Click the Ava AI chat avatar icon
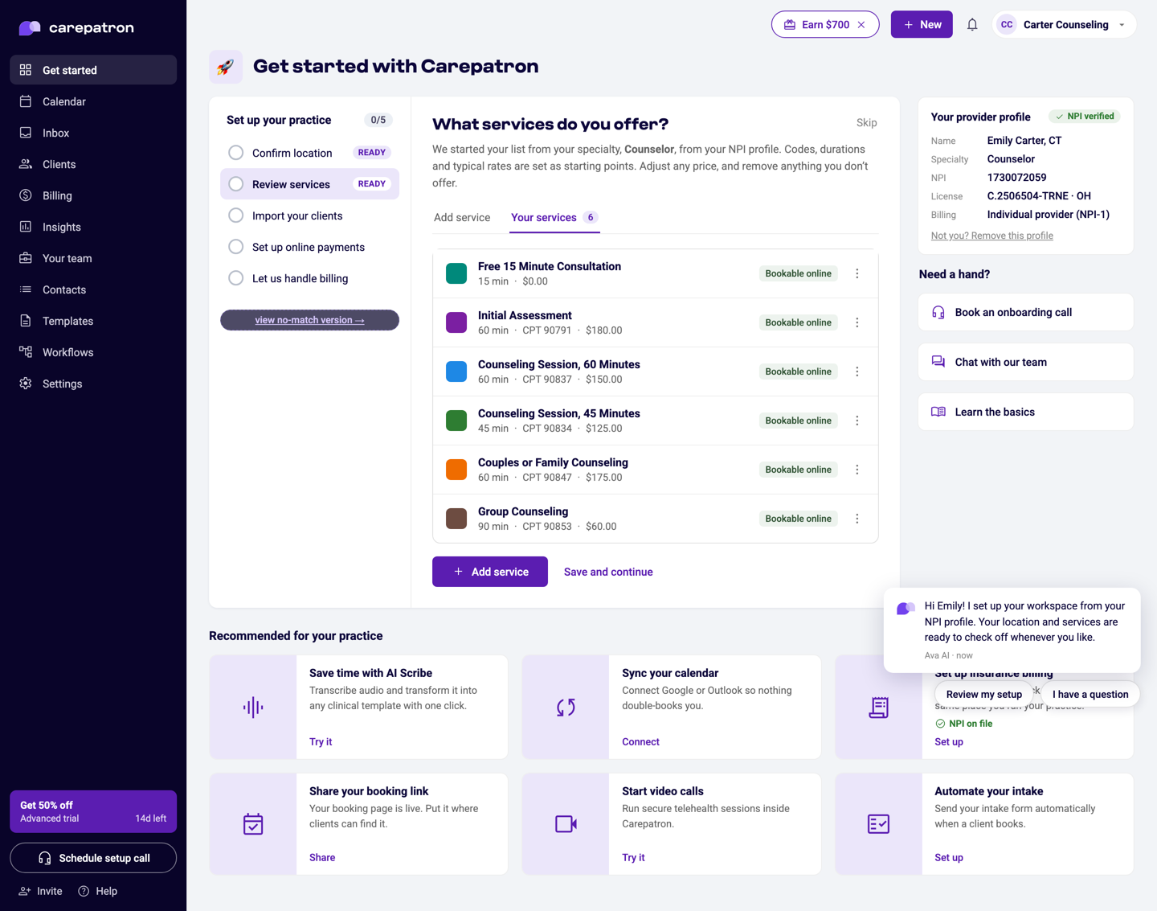Viewport: 1157px width, 911px height. pyautogui.click(x=906, y=609)
